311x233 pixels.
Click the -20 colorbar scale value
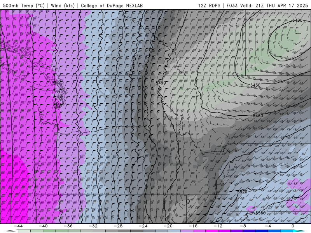pos(168,226)
